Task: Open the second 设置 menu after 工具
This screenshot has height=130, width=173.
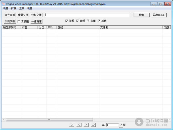Action: (30, 8)
